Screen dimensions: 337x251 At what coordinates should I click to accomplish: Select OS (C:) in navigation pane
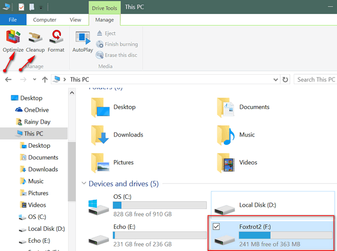pos(32,217)
